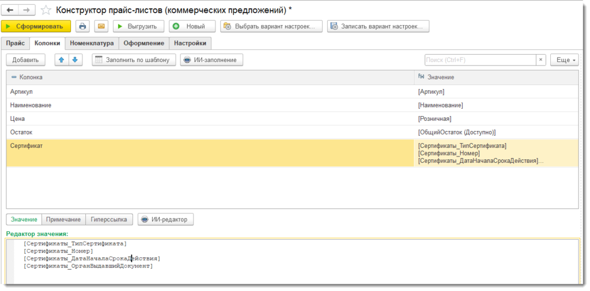Click the [ОбщийОстаток (Доступно)] value cell
This screenshot has height=291, width=590.
pos(496,132)
